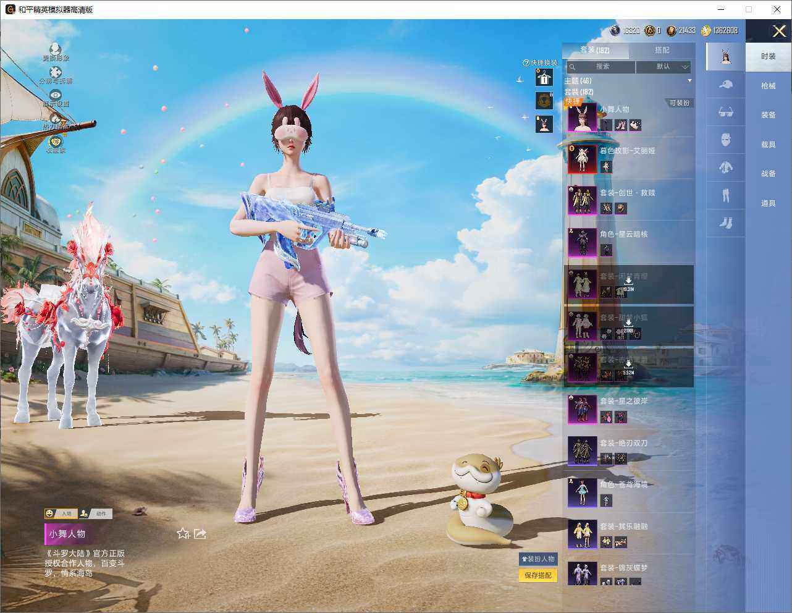
Task: Select the 小舞人物 outfit thumbnail
Action: (583, 117)
